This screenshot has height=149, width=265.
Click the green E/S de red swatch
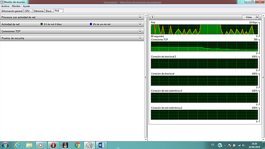41,24
